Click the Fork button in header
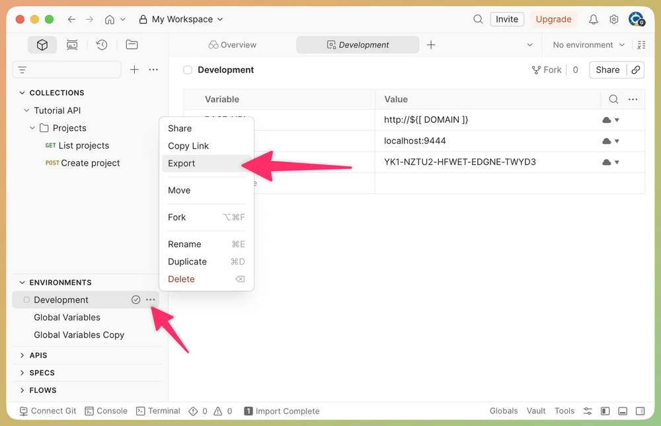661x426 pixels. pos(547,70)
